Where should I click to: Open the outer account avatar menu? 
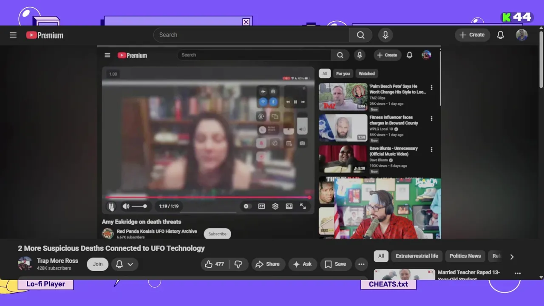(x=522, y=35)
